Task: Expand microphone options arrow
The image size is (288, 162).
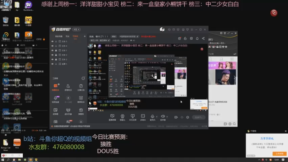Action: click(x=157, y=116)
